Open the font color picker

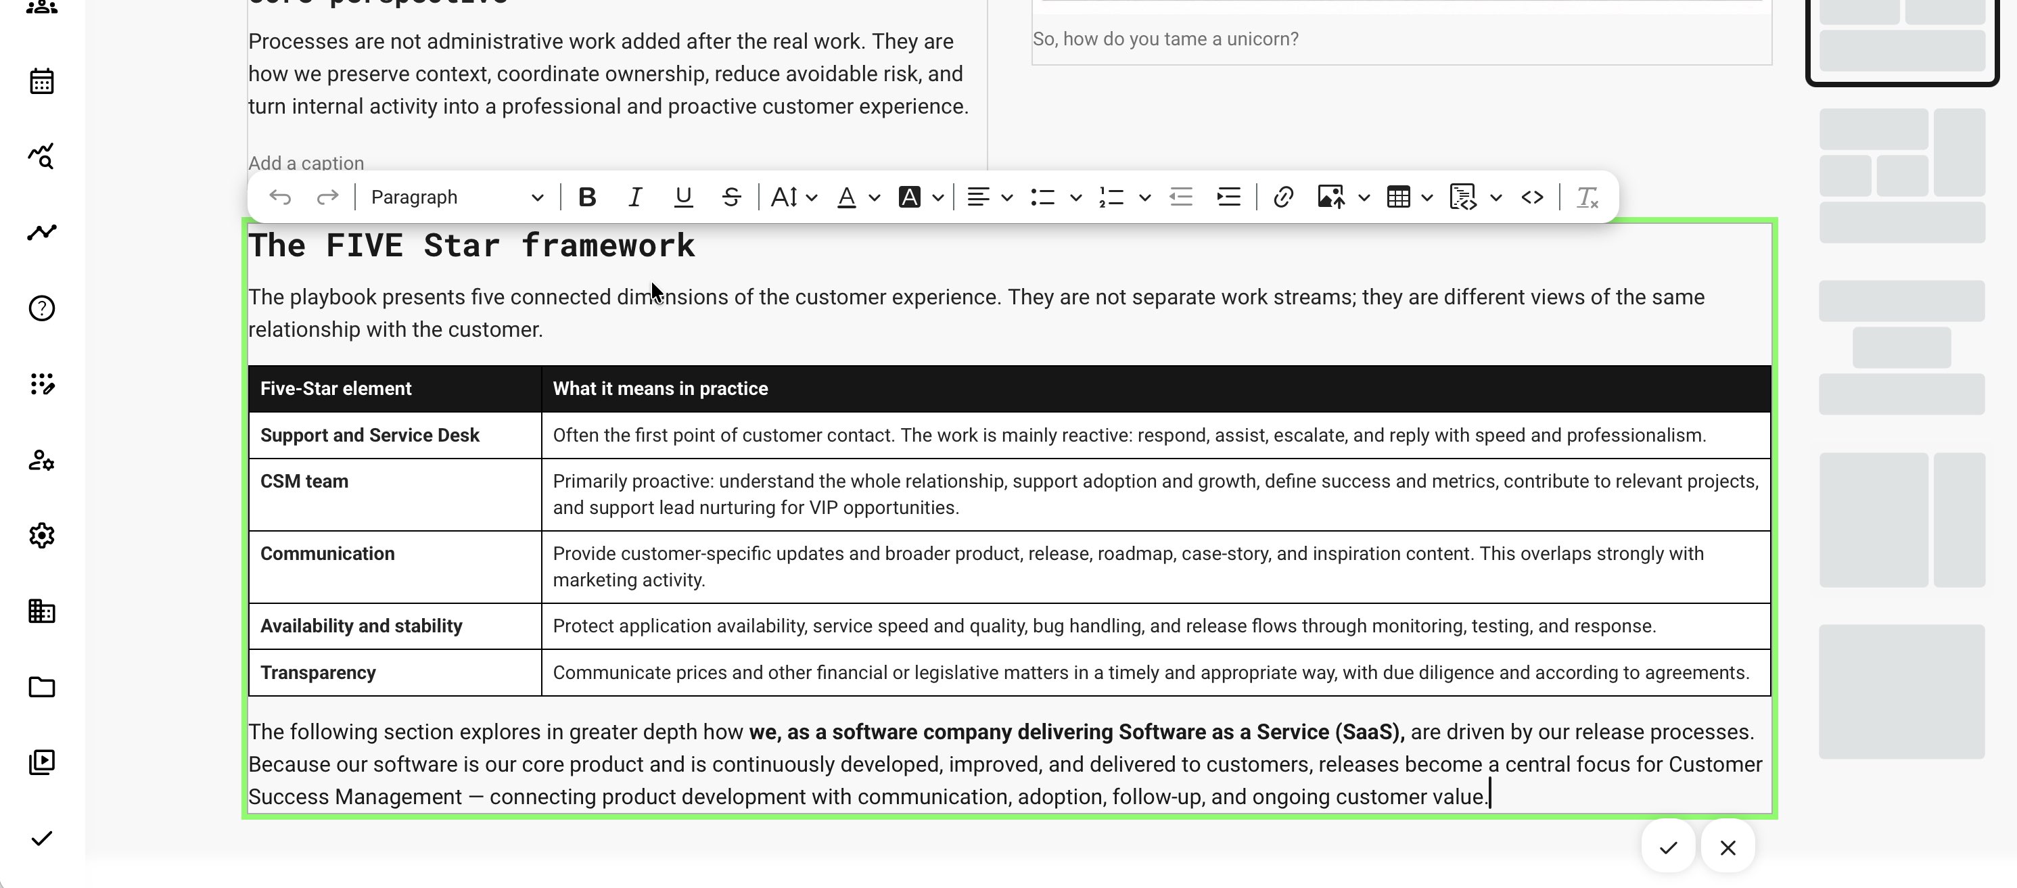click(858, 197)
